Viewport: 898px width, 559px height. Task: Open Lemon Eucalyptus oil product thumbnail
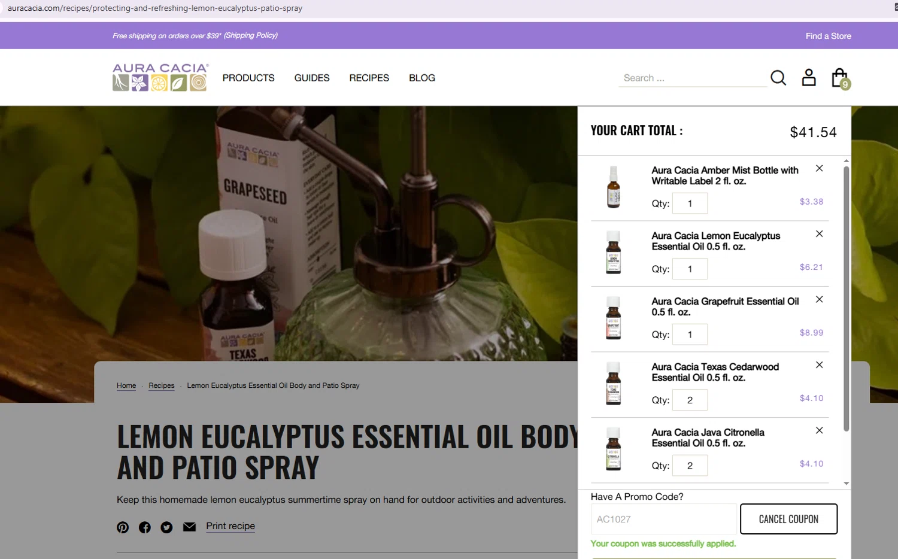coord(613,252)
